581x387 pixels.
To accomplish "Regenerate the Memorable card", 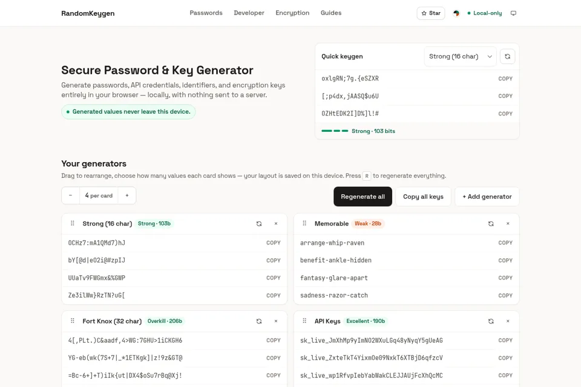I will tap(491, 224).
